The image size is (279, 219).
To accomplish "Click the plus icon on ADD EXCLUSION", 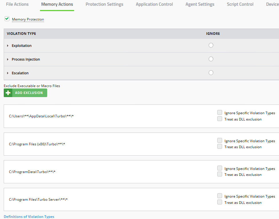I will click(x=8, y=93).
